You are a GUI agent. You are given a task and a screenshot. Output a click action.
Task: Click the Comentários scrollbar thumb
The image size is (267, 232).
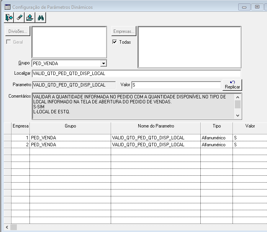(x=238, y=105)
